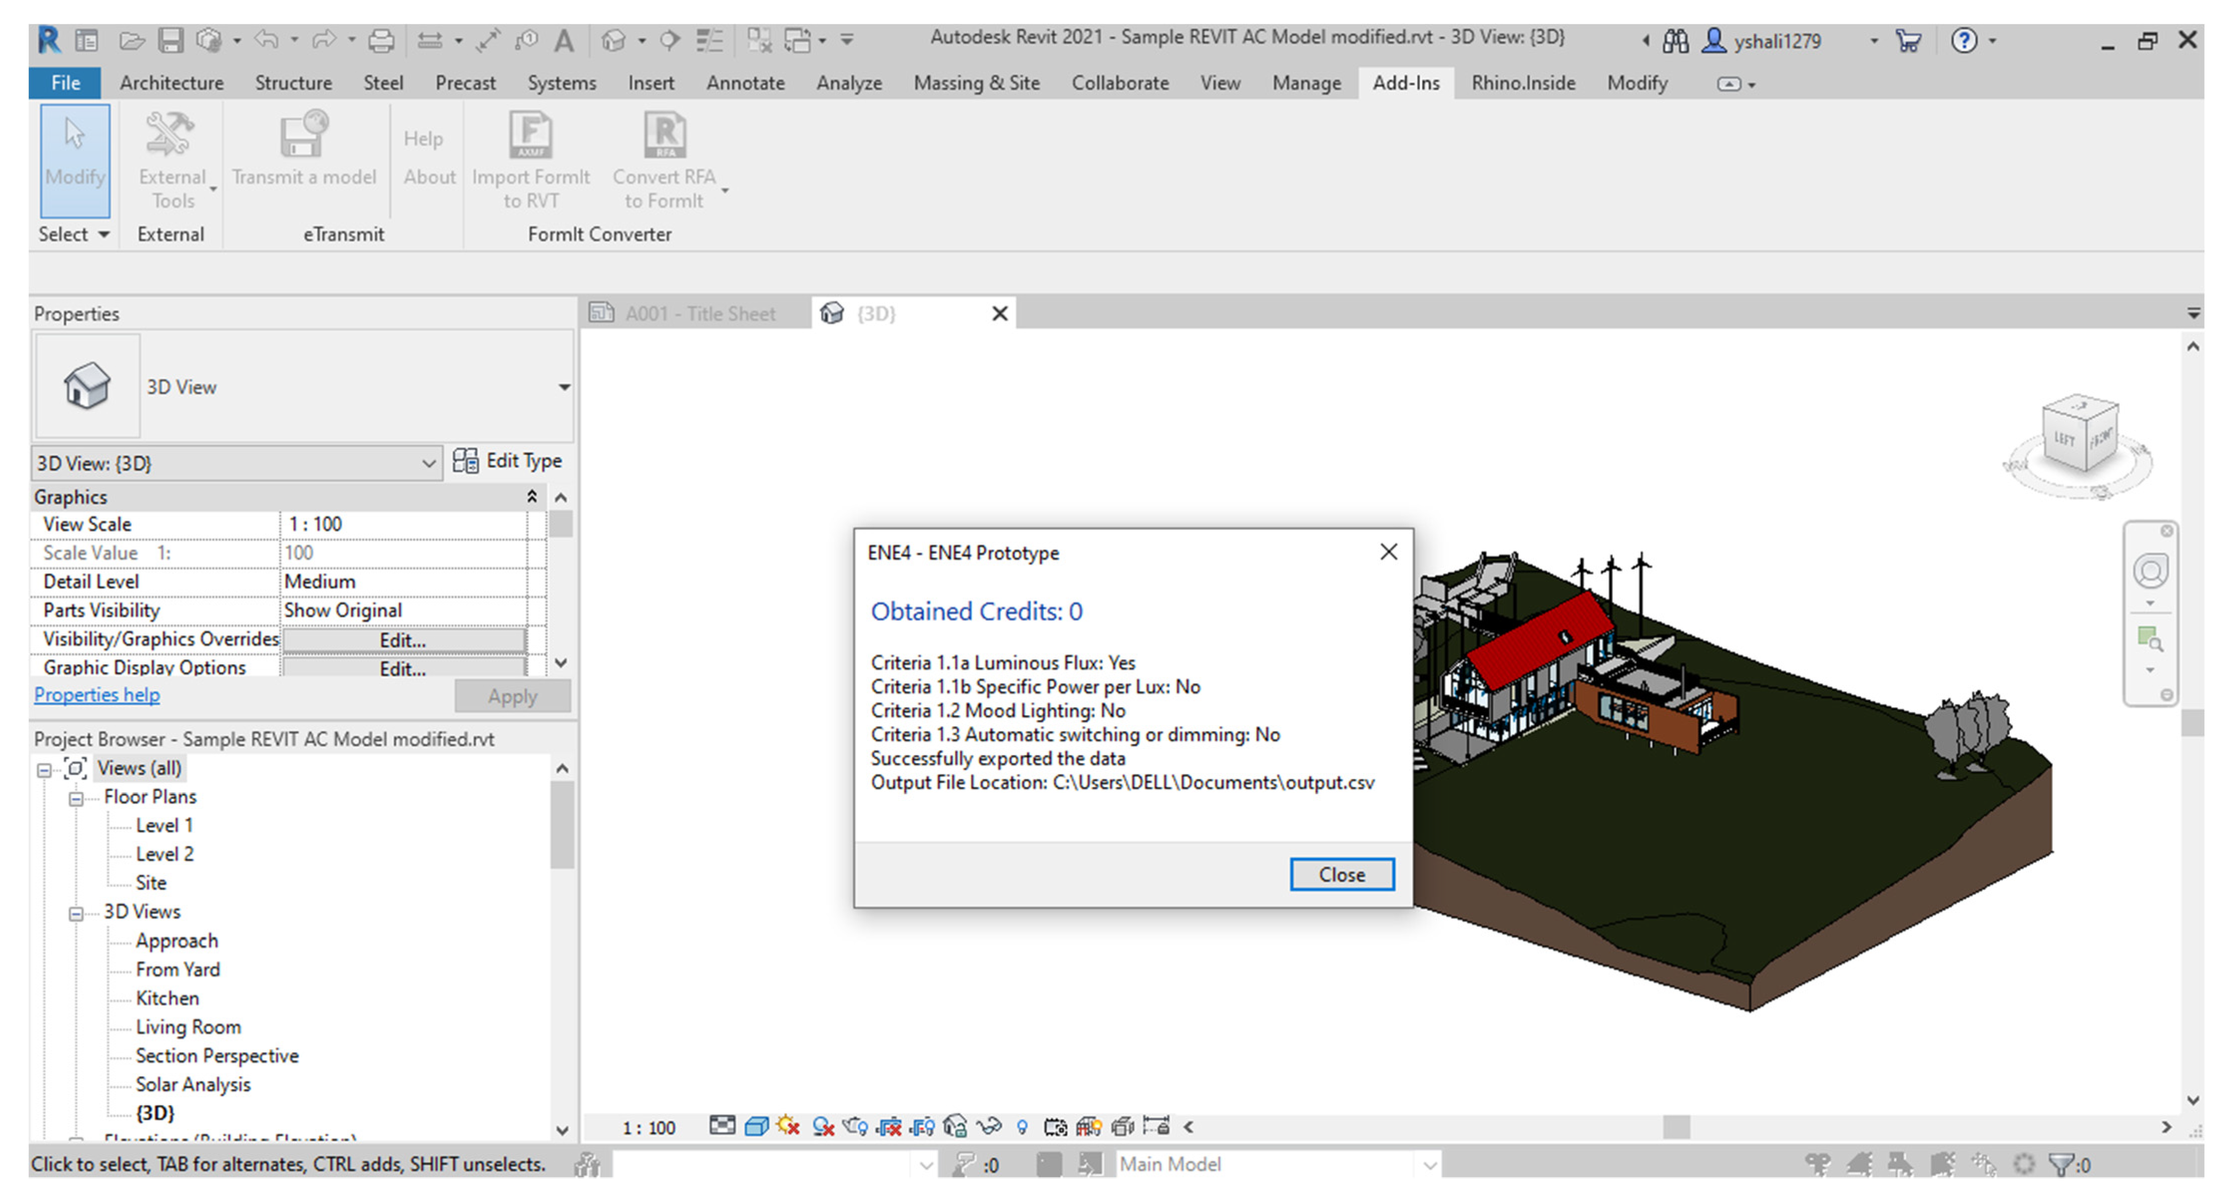
Task: Click the horizontal scrollbar thumb under the view
Action: tap(1676, 1127)
